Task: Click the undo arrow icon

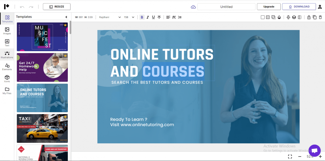Action: coord(22,7)
